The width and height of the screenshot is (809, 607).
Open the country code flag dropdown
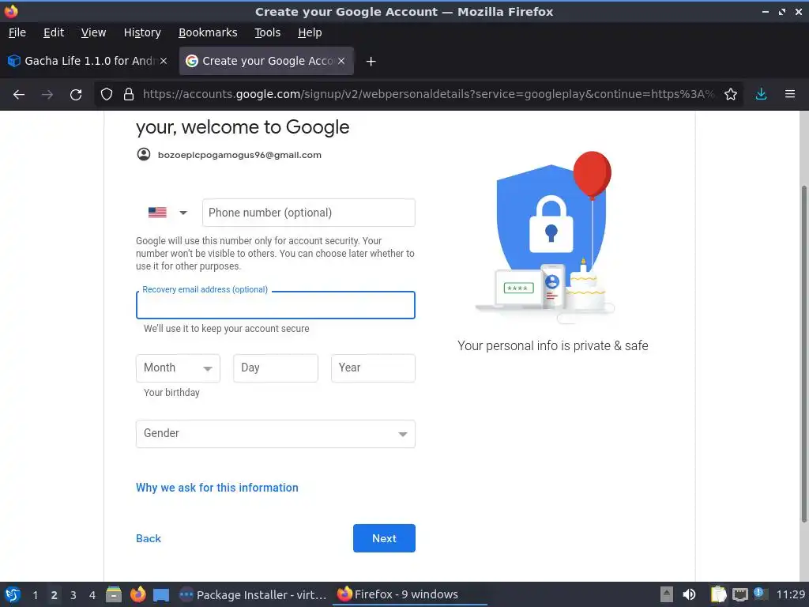click(x=167, y=213)
